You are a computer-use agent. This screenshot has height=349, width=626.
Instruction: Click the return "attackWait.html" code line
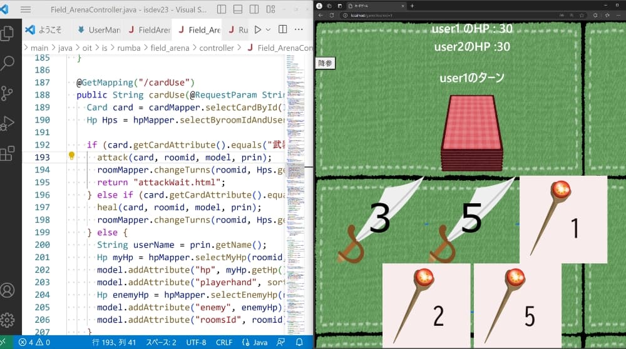pos(162,182)
